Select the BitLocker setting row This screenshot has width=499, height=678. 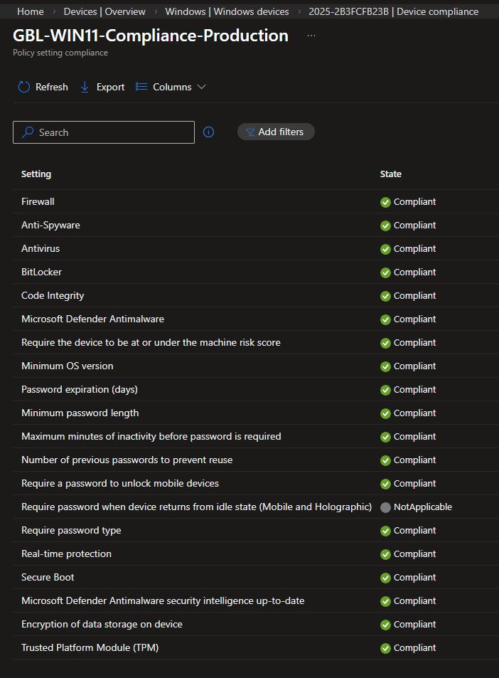(x=42, y=272)
